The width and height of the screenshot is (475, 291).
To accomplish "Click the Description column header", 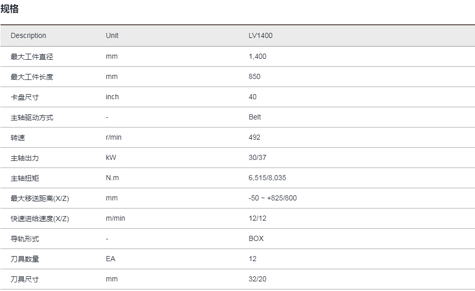I will coord(28,36).
